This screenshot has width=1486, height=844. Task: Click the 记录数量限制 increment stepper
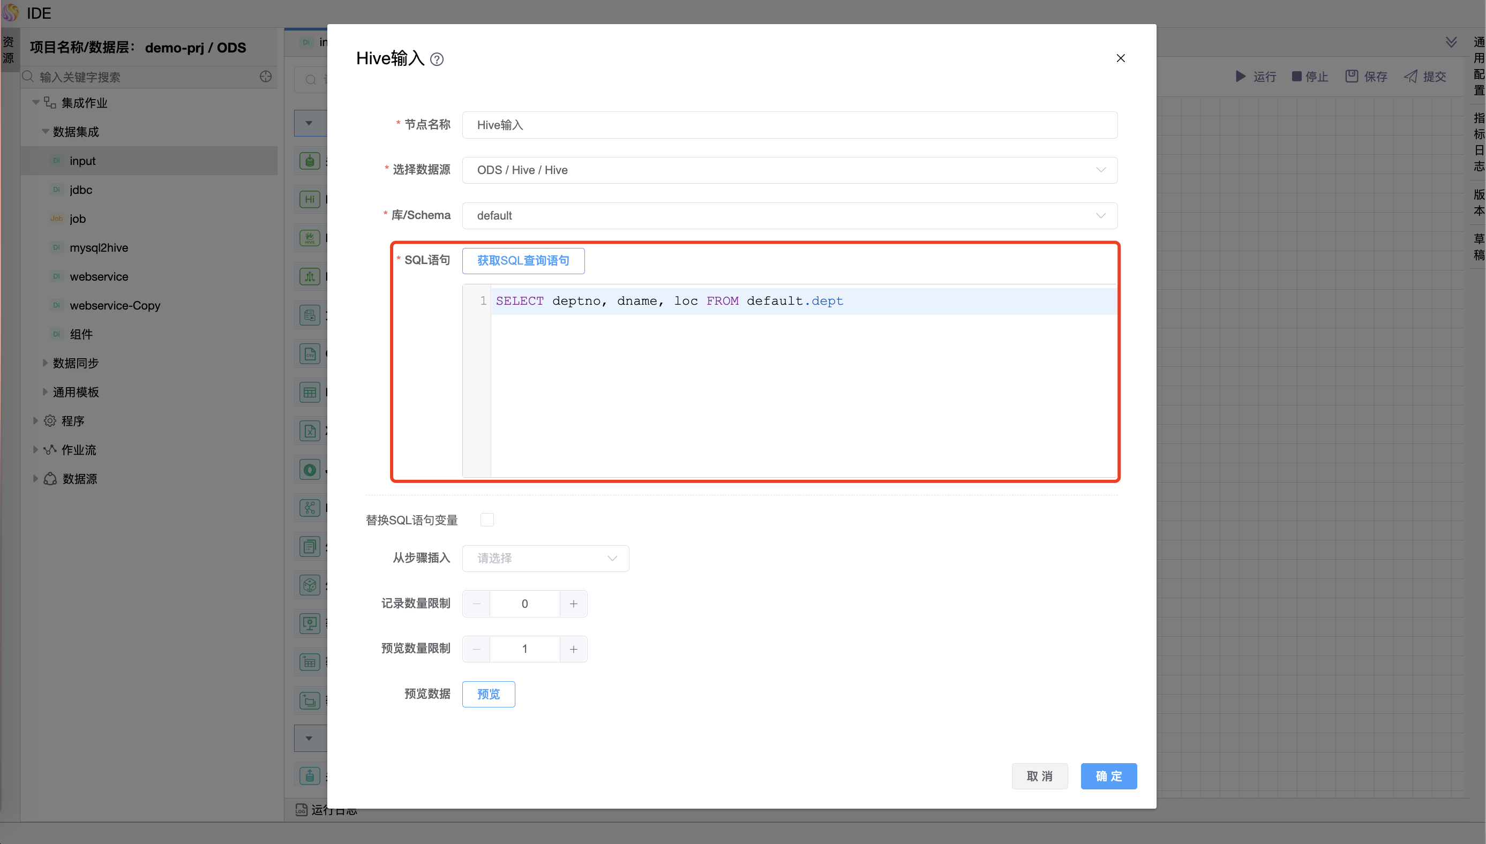[x=574, y=604]
